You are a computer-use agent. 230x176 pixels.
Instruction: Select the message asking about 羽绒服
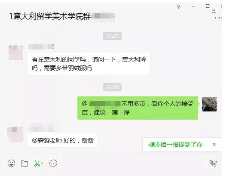pos(89,64)
